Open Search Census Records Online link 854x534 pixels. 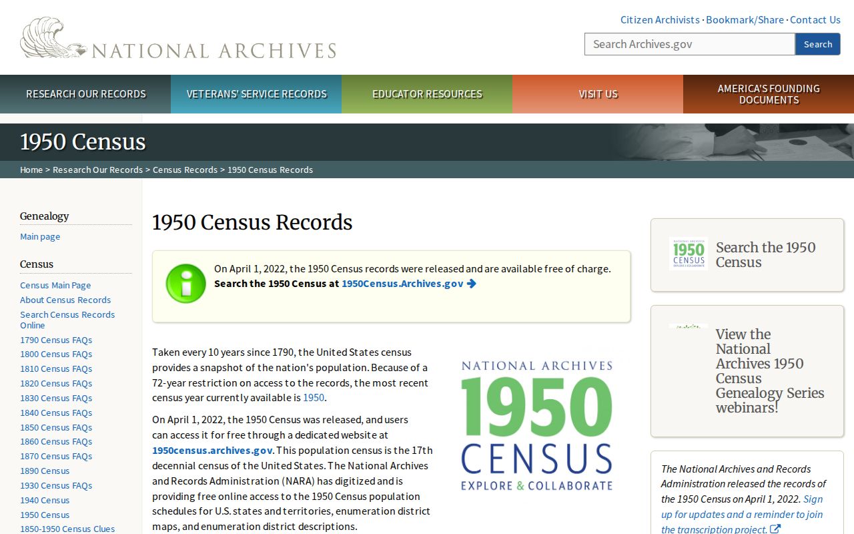(x=67, y=320)
